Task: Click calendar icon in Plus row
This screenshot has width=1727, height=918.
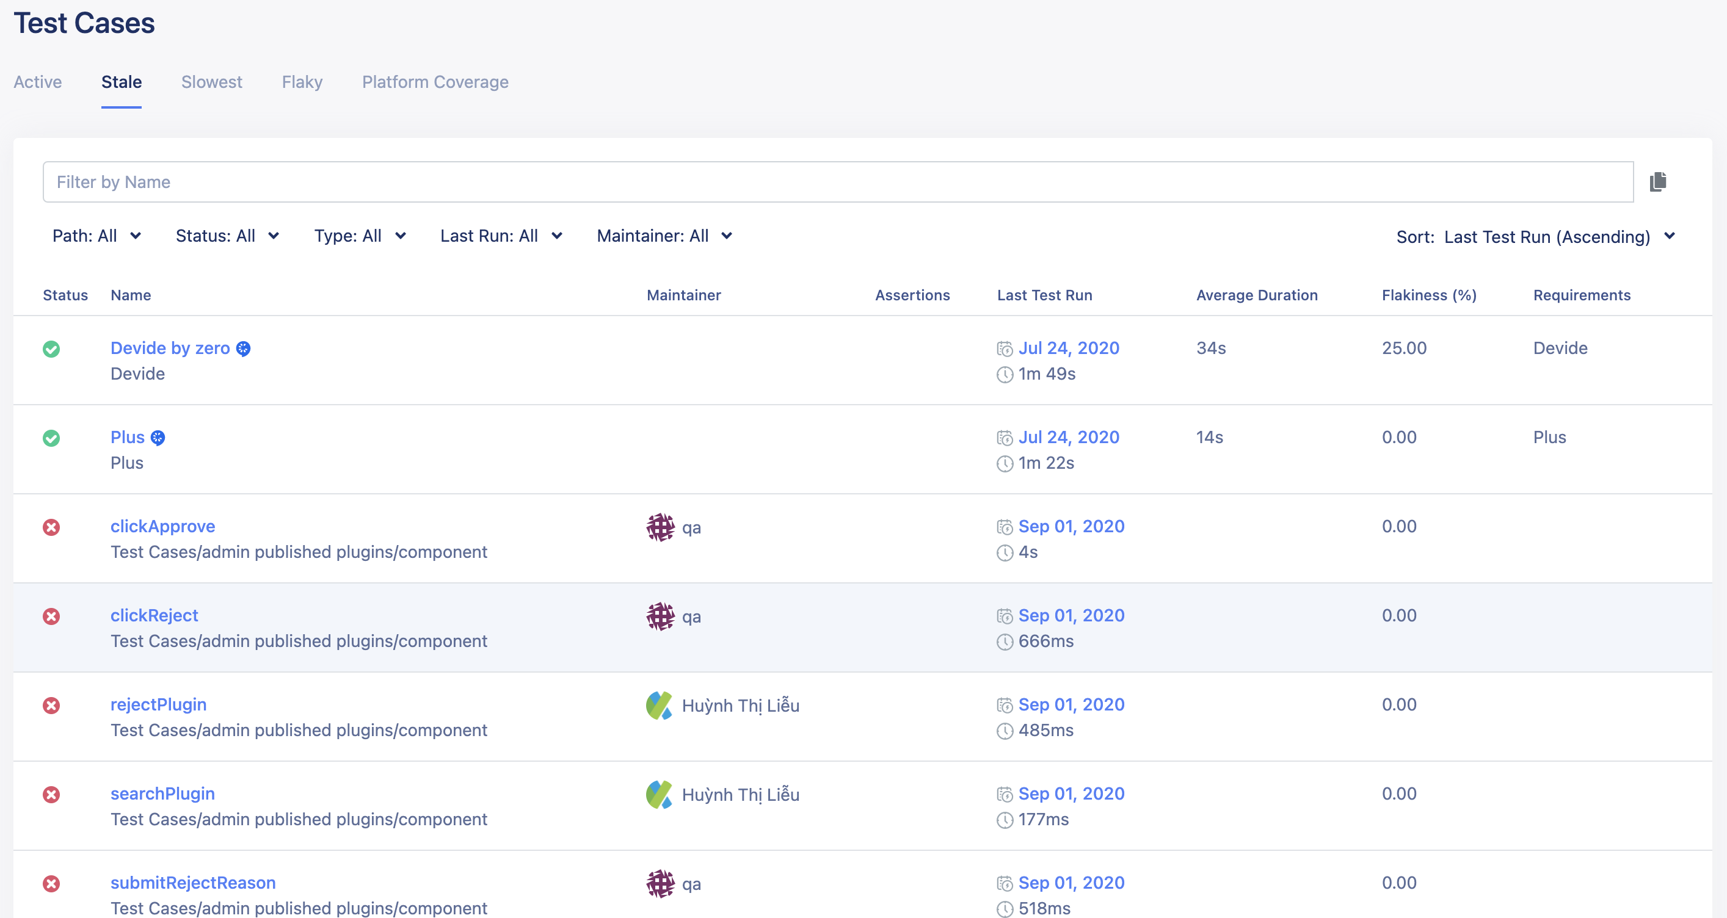Action: (1005, 438)
